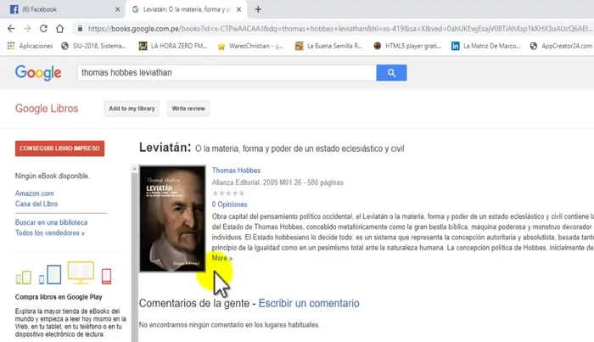
Task: Click Add to my library button
Action: tap(132, 109)
